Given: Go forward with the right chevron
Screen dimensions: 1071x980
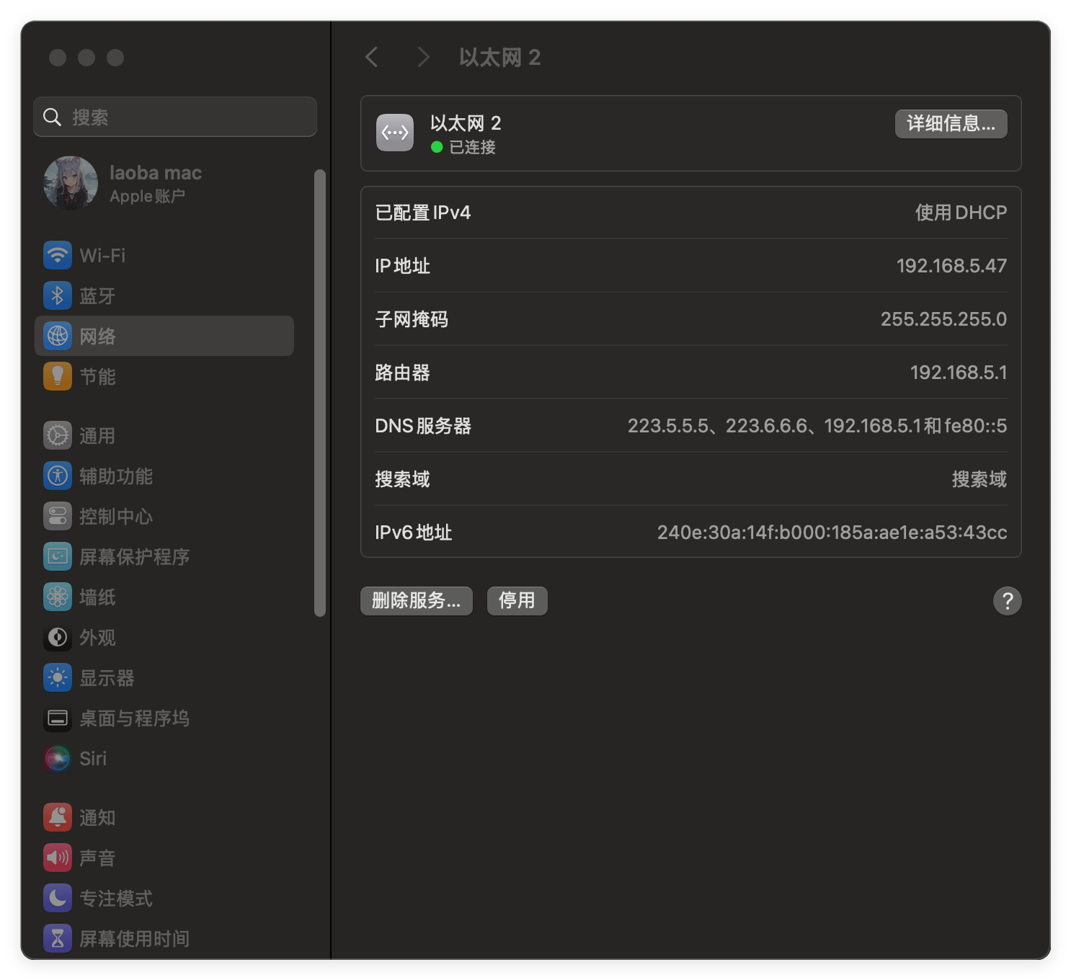Looking at the screenshot, I should pyautogui.click(x=423, y=57).
